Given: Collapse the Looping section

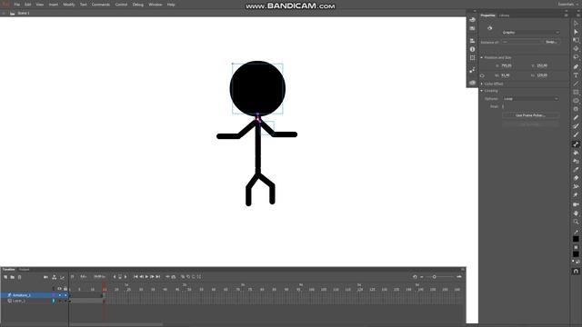Looking at the screenshot, I should pyautogui.click(x=482, y=91).
